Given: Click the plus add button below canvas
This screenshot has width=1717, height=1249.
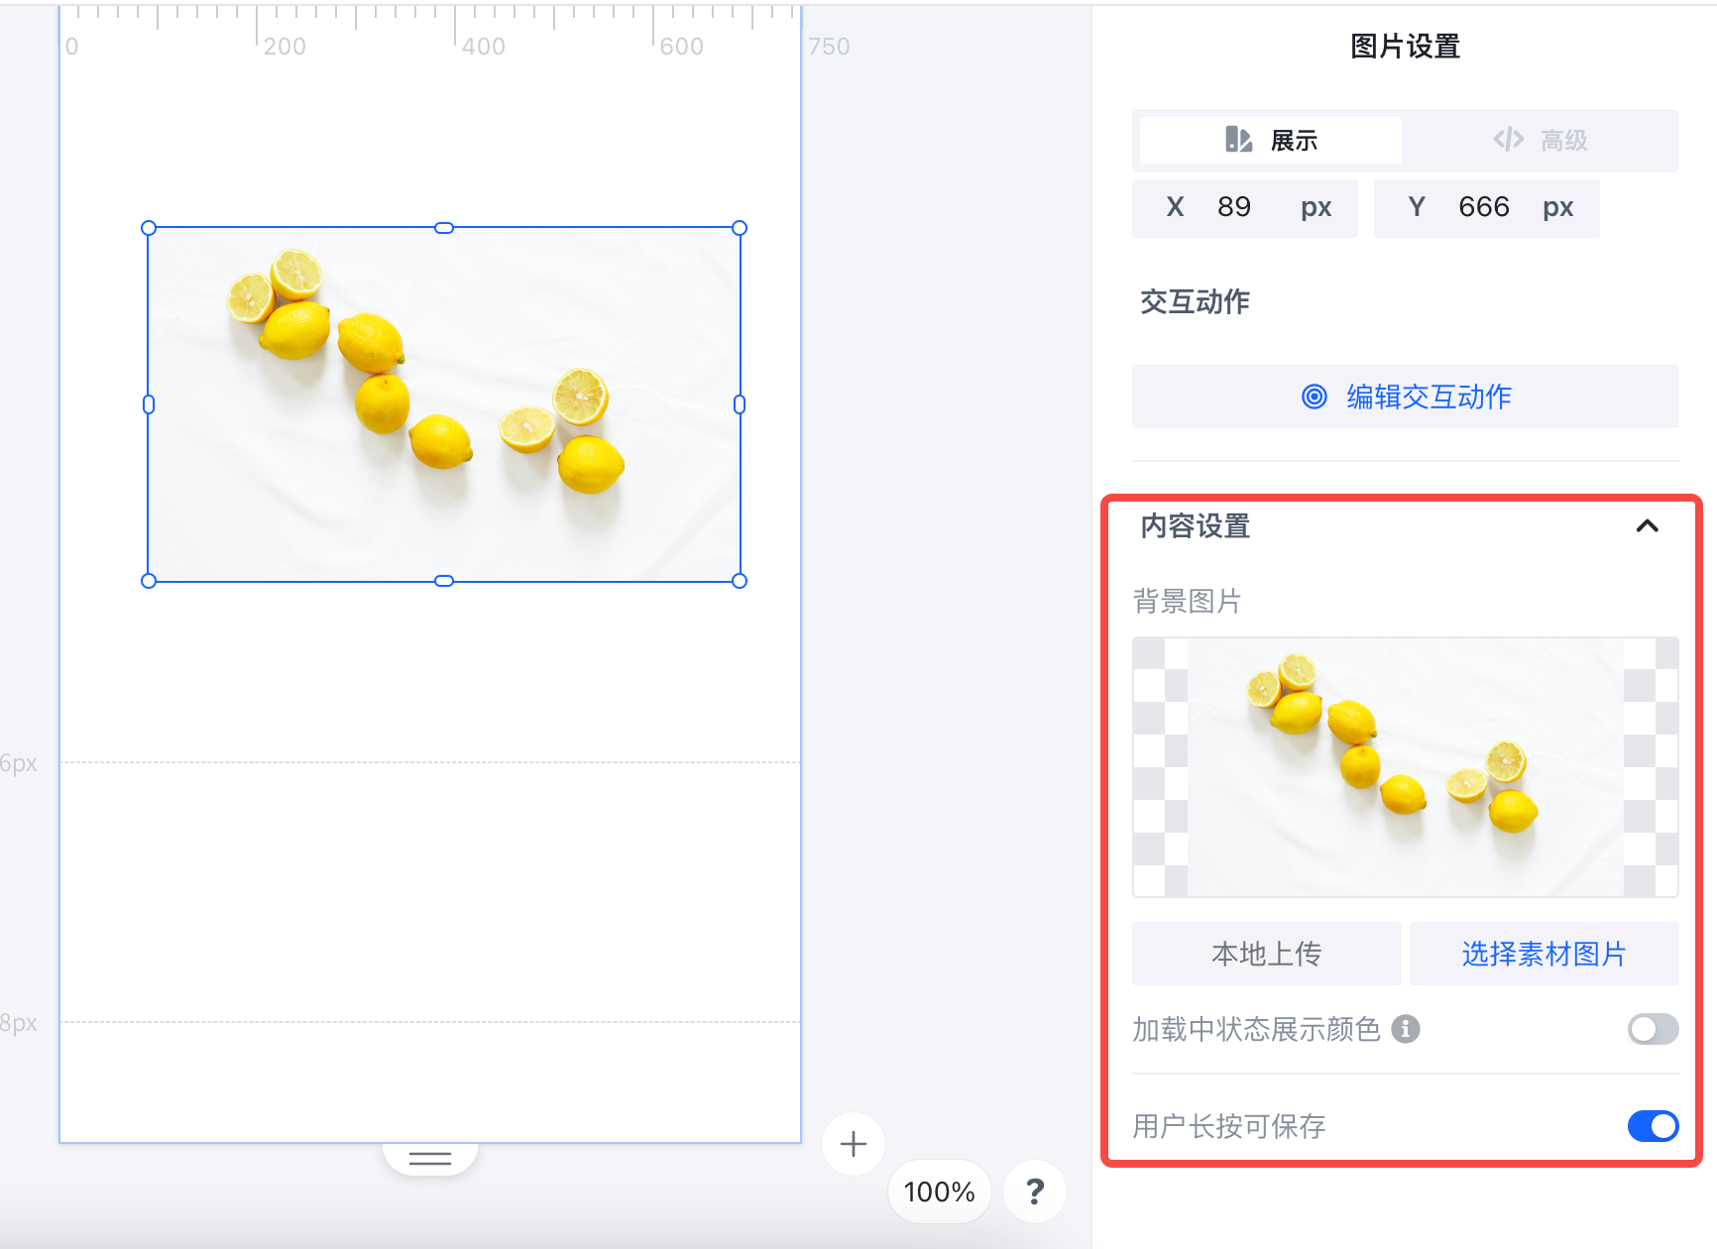Looking at the screenshot, I should (853, 1144).
